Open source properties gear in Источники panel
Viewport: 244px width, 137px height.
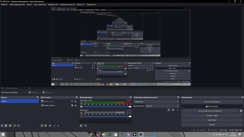(50, 126)
